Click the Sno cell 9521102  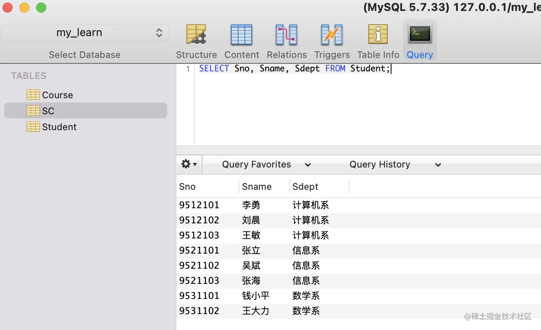coord(199,266)
